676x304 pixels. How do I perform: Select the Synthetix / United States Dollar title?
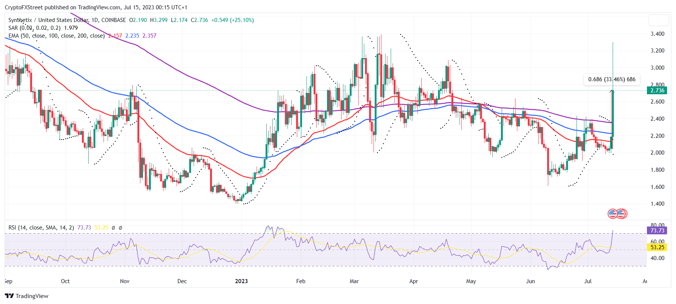point(48,20)
